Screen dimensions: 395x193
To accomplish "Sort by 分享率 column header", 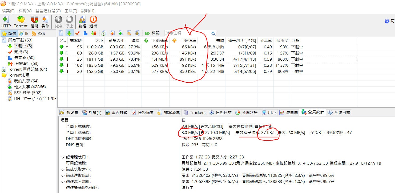I will [x=265, y=41].
